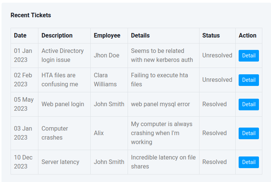Open Detail for Active Directory login issue

[248, 56]
